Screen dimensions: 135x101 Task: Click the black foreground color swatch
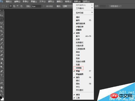click(1, 97)
